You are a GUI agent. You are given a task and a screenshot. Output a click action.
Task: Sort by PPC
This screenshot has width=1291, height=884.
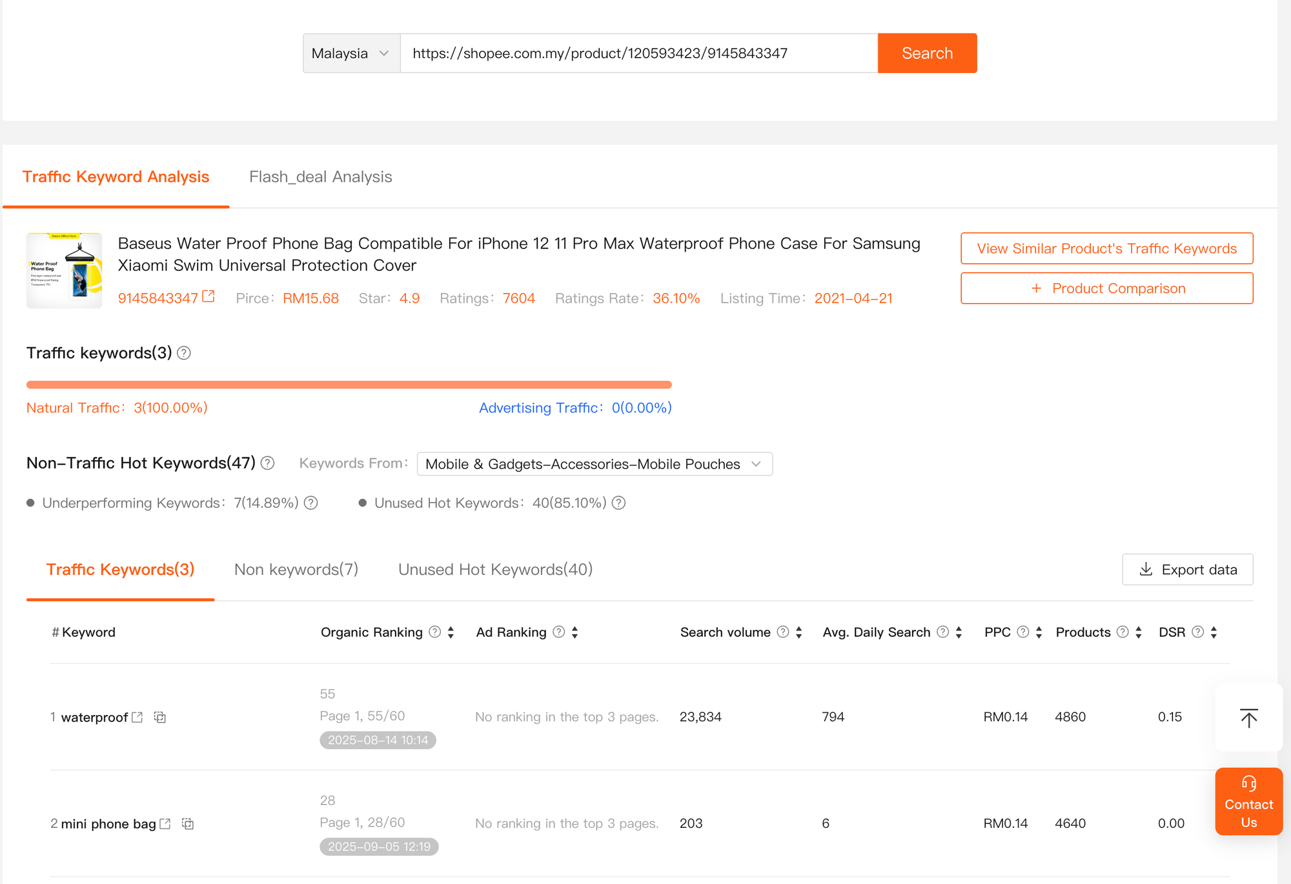pyautogui.click(x=1039, y=632)
